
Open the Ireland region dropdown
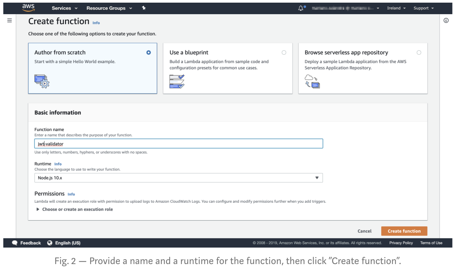click(396, 8)
